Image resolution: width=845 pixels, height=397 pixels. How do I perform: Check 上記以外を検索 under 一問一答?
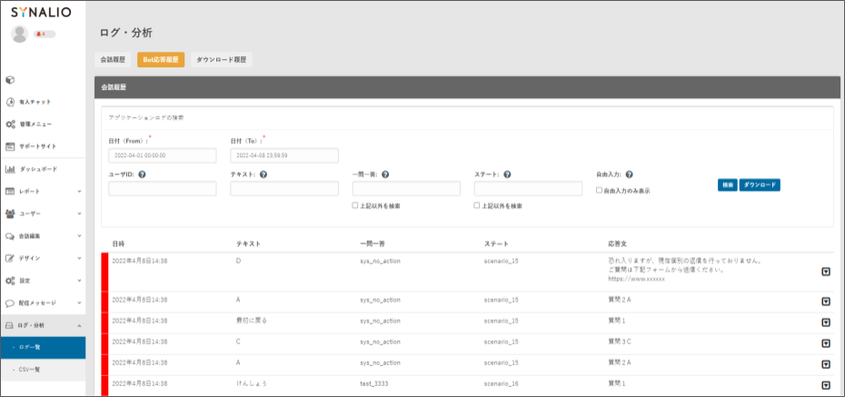[355, 206]
